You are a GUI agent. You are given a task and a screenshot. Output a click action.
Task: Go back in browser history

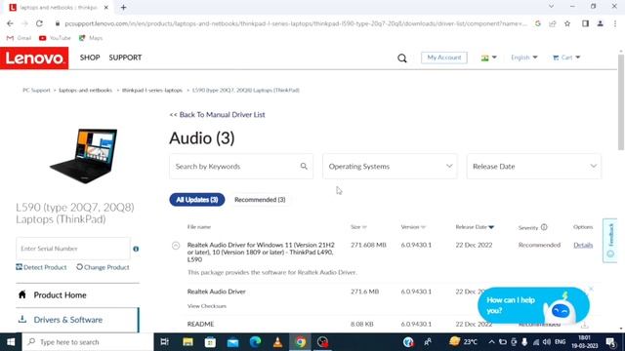pyautogui.click(x=10, y=23)
